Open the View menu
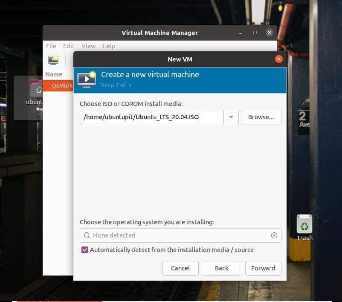 88,46
